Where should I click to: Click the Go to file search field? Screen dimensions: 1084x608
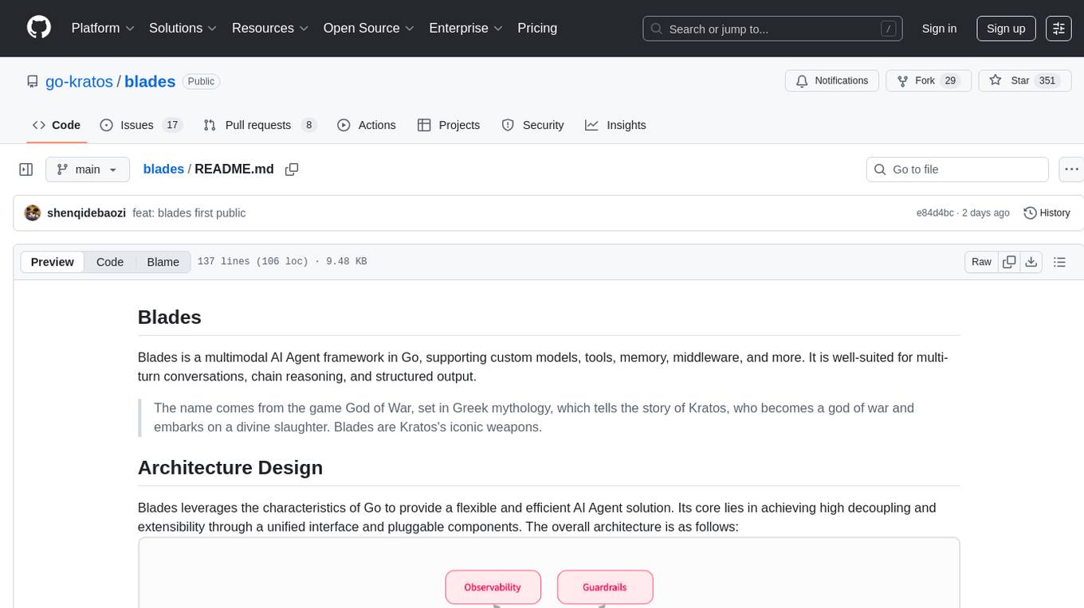[956, 170]
